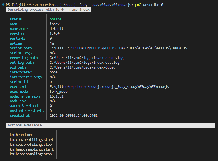The image size is (218, 161).
Task: Click the node.js version 16.15.1 value
Action: click(x=56, y=96)
